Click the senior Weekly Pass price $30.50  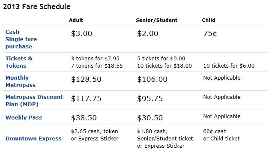click(x=150, y=118)
